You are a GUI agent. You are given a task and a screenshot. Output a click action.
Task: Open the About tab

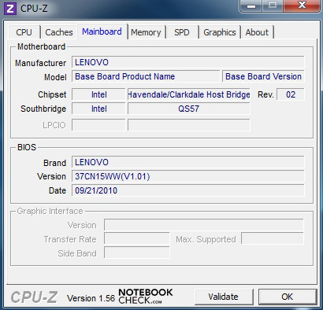click(257, 32)
